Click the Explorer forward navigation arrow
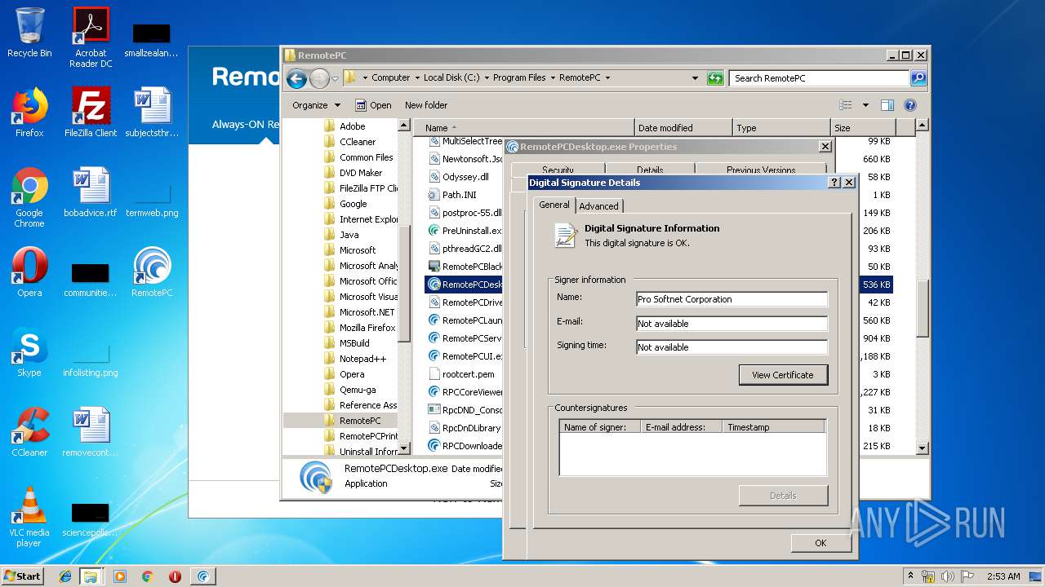Viewport: 1045px width, 587px height. 319,78
